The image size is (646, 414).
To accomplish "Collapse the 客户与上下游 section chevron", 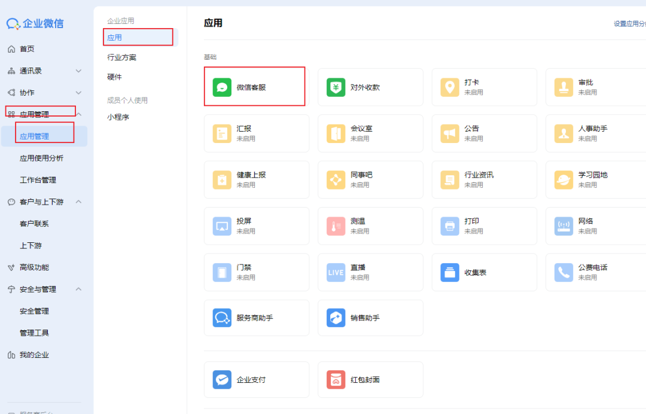I will pos(78,202).
